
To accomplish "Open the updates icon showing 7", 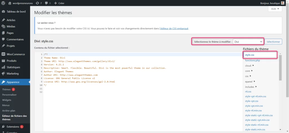I will [38, 3].
